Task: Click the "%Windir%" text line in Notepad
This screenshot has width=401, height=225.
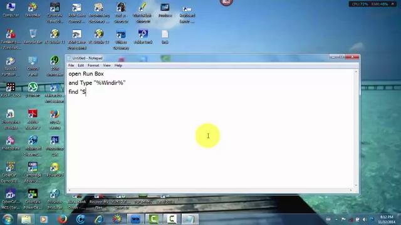Action: point(97,83)
